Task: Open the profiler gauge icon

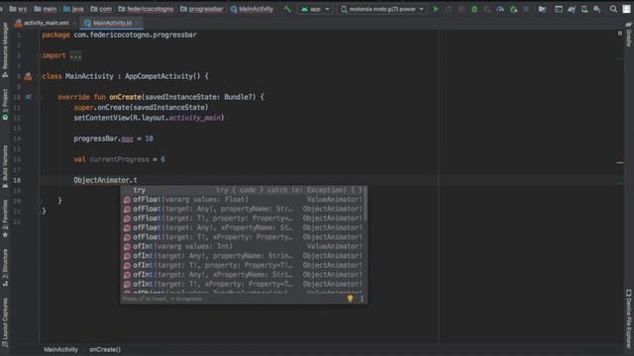Action: tap(500, 9)
